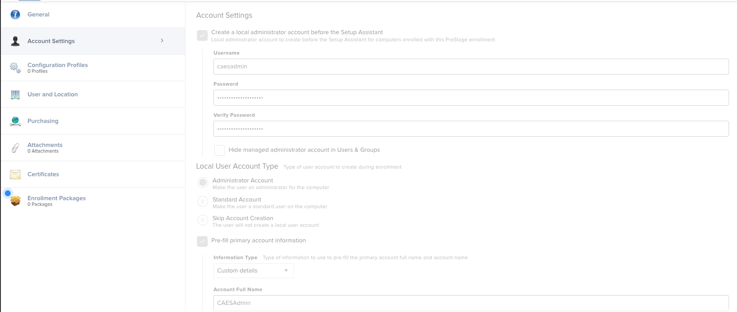
Task: Select the Skip Account Creation radio button
Action: [203, 220]
